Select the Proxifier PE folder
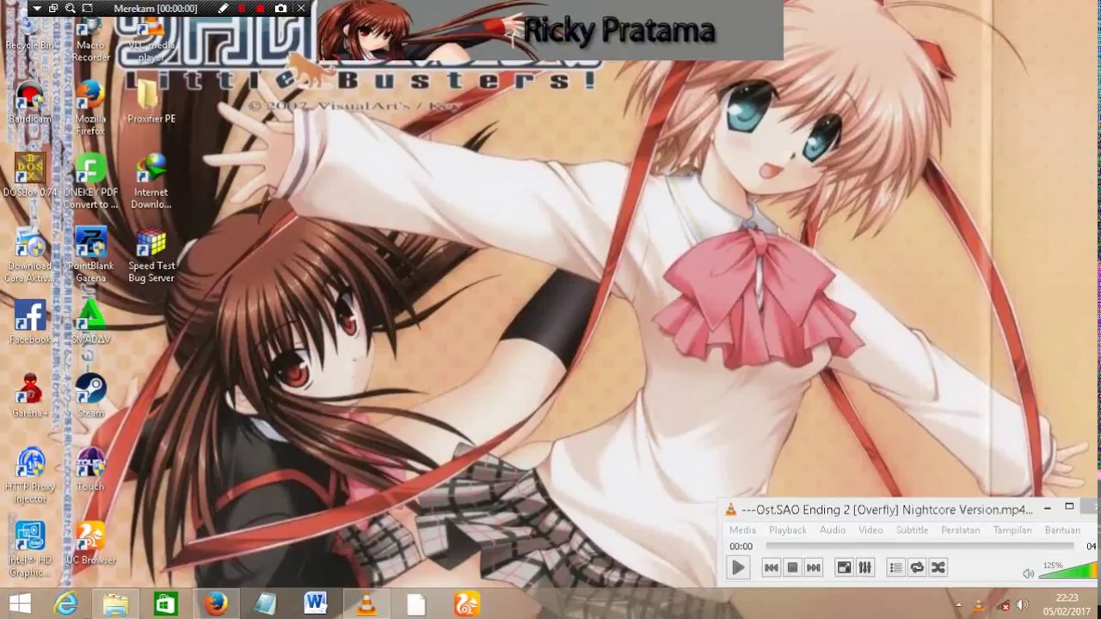The width and height of the screenshot is (1101, 619). click(151, 103)
